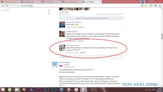The width and height of the screenshot is (163, 92).
Task: Open Русское Радио post author link
Action: coord(64,62)
